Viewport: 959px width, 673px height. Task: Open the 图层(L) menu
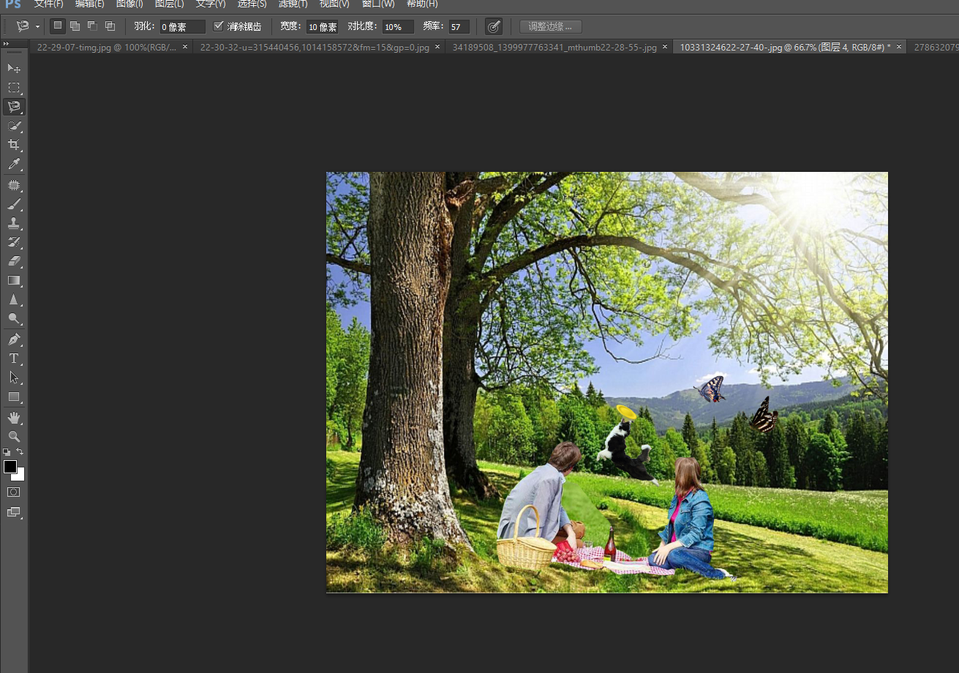[169, 4]
